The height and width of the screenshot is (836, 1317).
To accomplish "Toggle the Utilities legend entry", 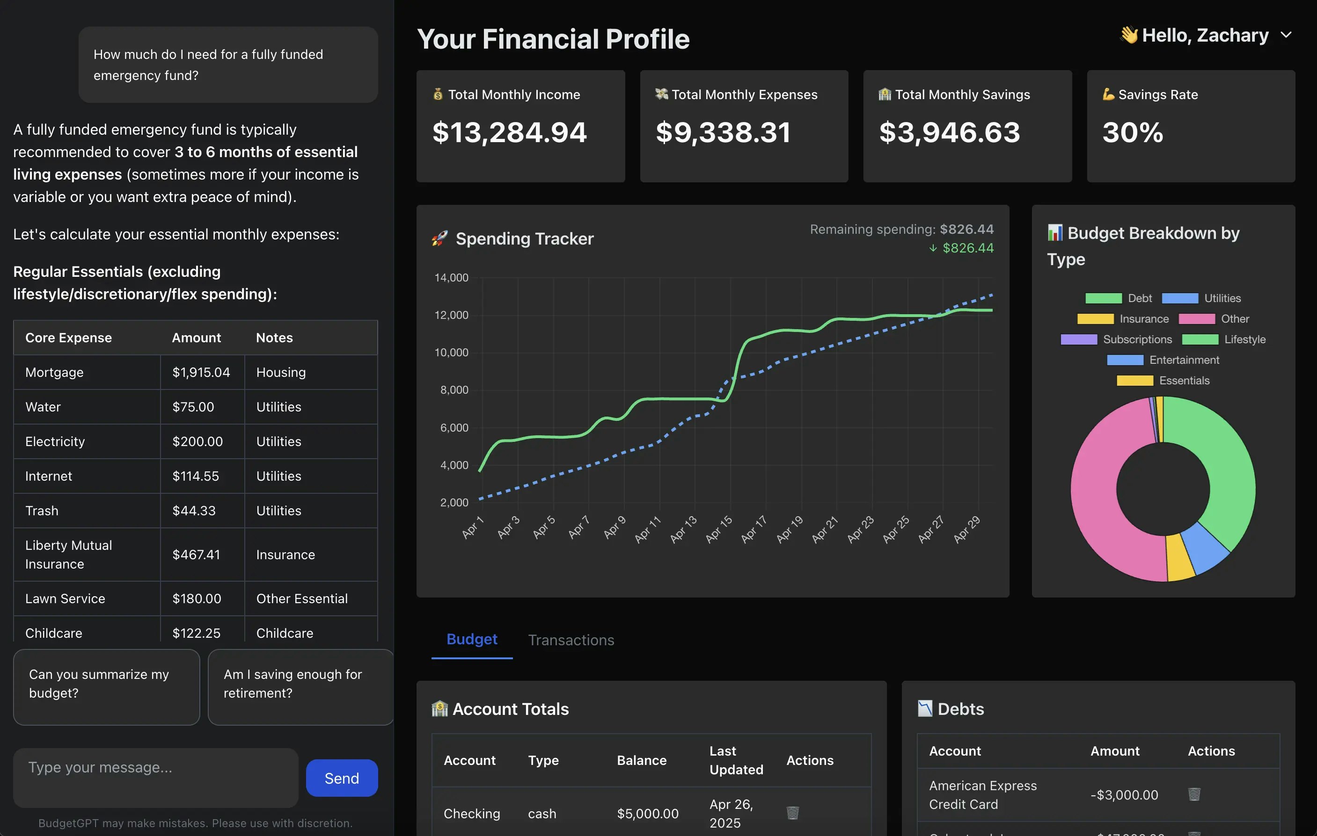I will (x=1201, y=298).
